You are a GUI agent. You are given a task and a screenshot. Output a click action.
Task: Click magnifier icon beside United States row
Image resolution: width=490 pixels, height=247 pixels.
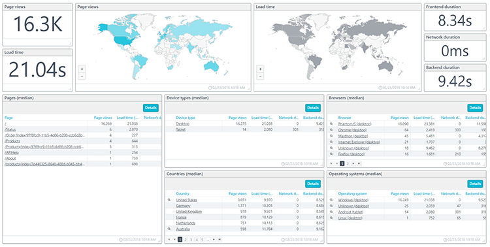coord(169,200)
